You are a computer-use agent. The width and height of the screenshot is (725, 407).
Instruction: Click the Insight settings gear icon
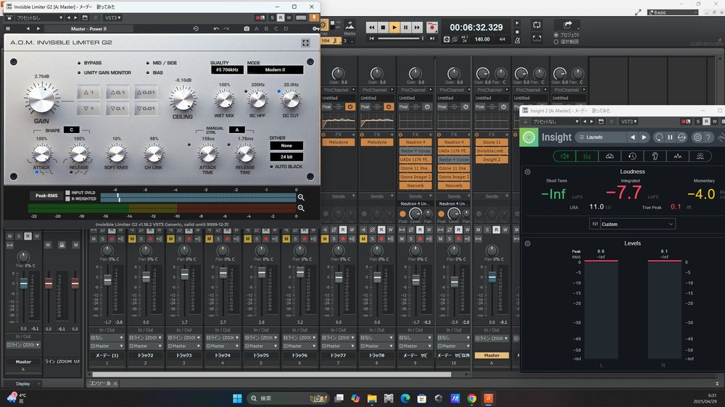tap(697, 137)
